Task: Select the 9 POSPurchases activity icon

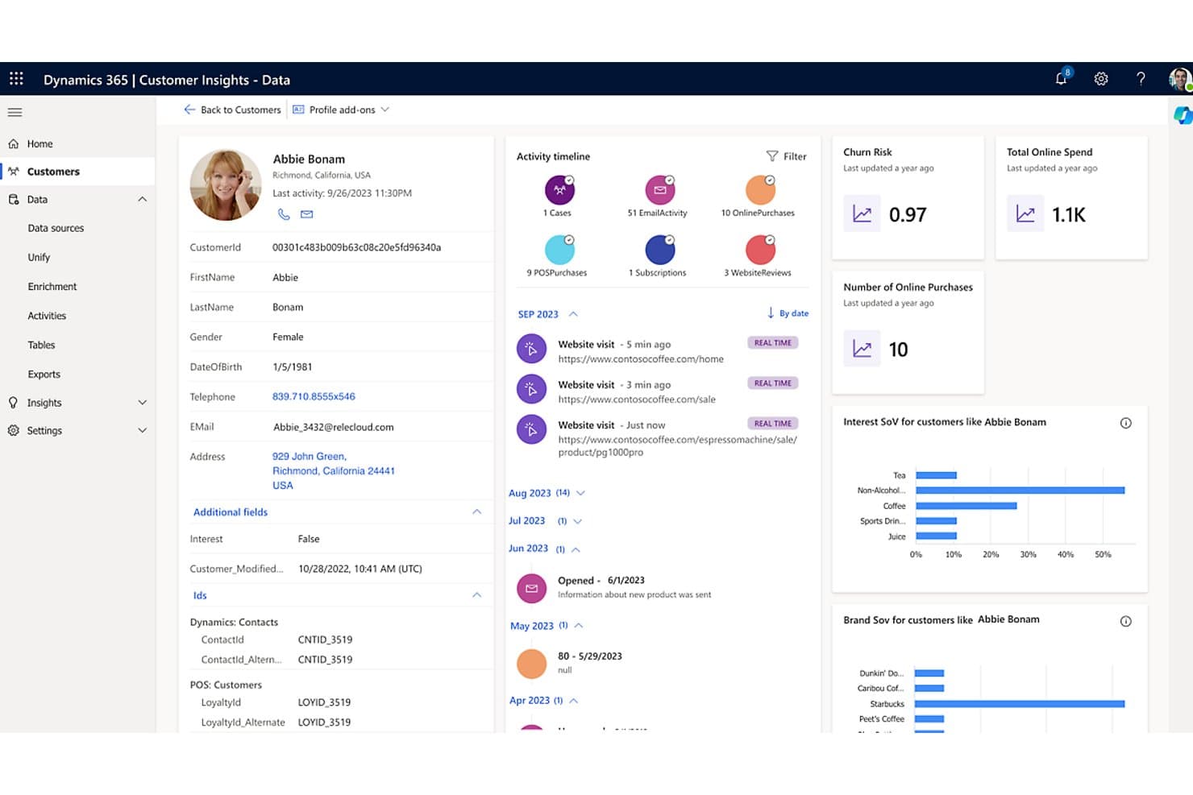Action: point(559,250)
